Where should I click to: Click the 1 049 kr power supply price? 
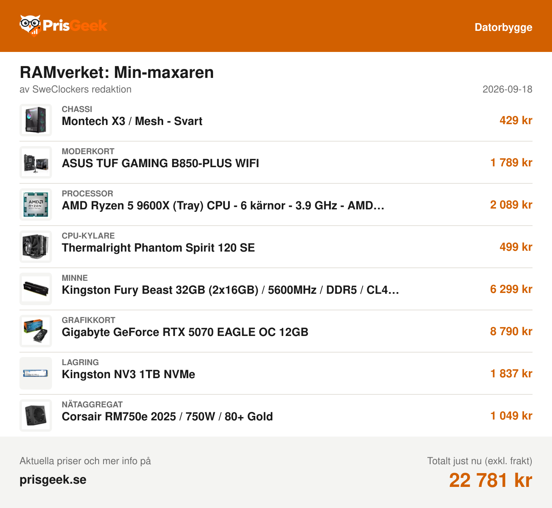[511, 416]
